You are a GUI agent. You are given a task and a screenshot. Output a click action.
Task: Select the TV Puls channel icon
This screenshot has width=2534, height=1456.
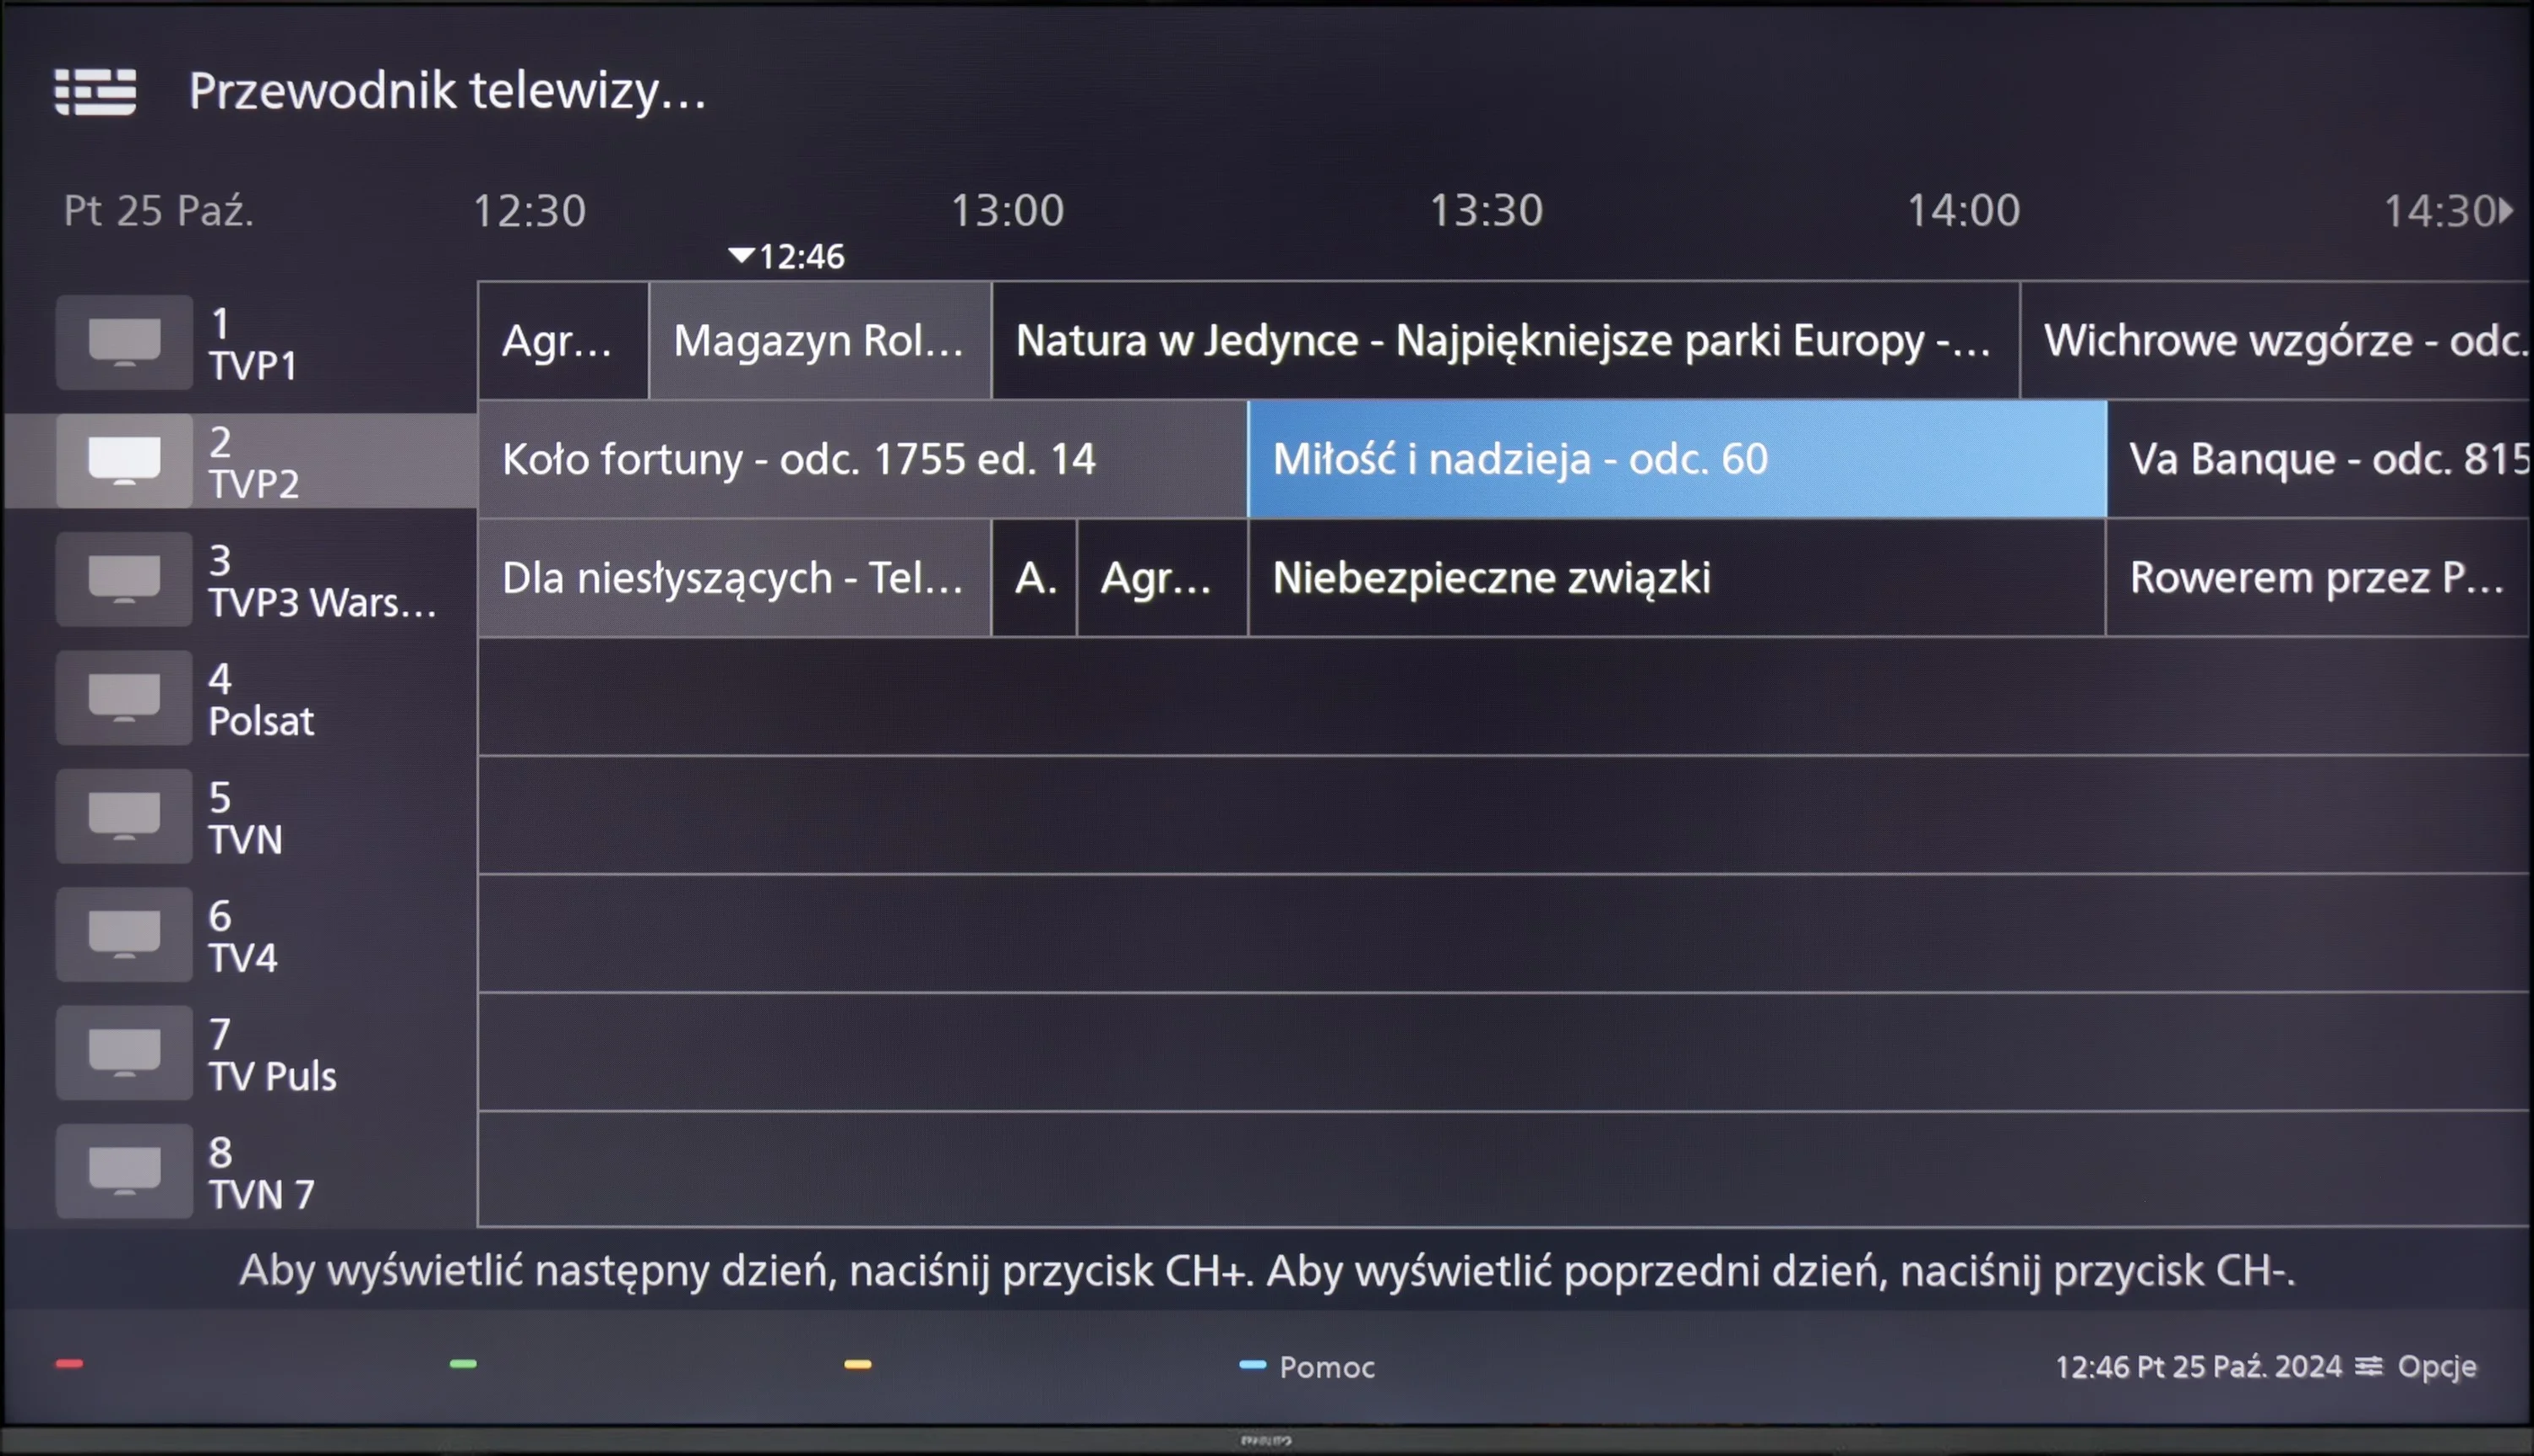124,1053
